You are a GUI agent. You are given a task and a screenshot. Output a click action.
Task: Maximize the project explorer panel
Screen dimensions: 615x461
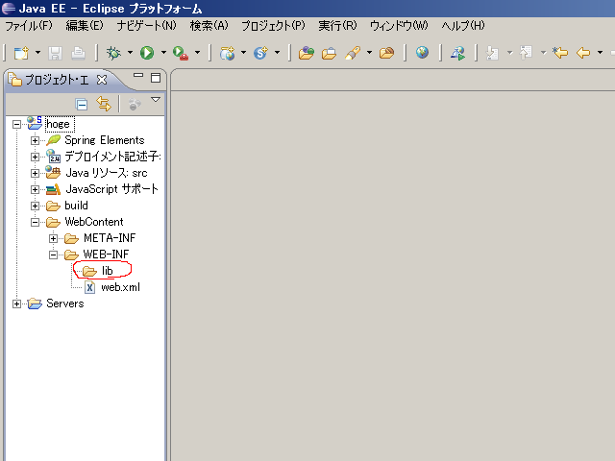[156, 78]
